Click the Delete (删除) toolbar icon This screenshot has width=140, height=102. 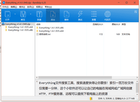tap(67, 16)
